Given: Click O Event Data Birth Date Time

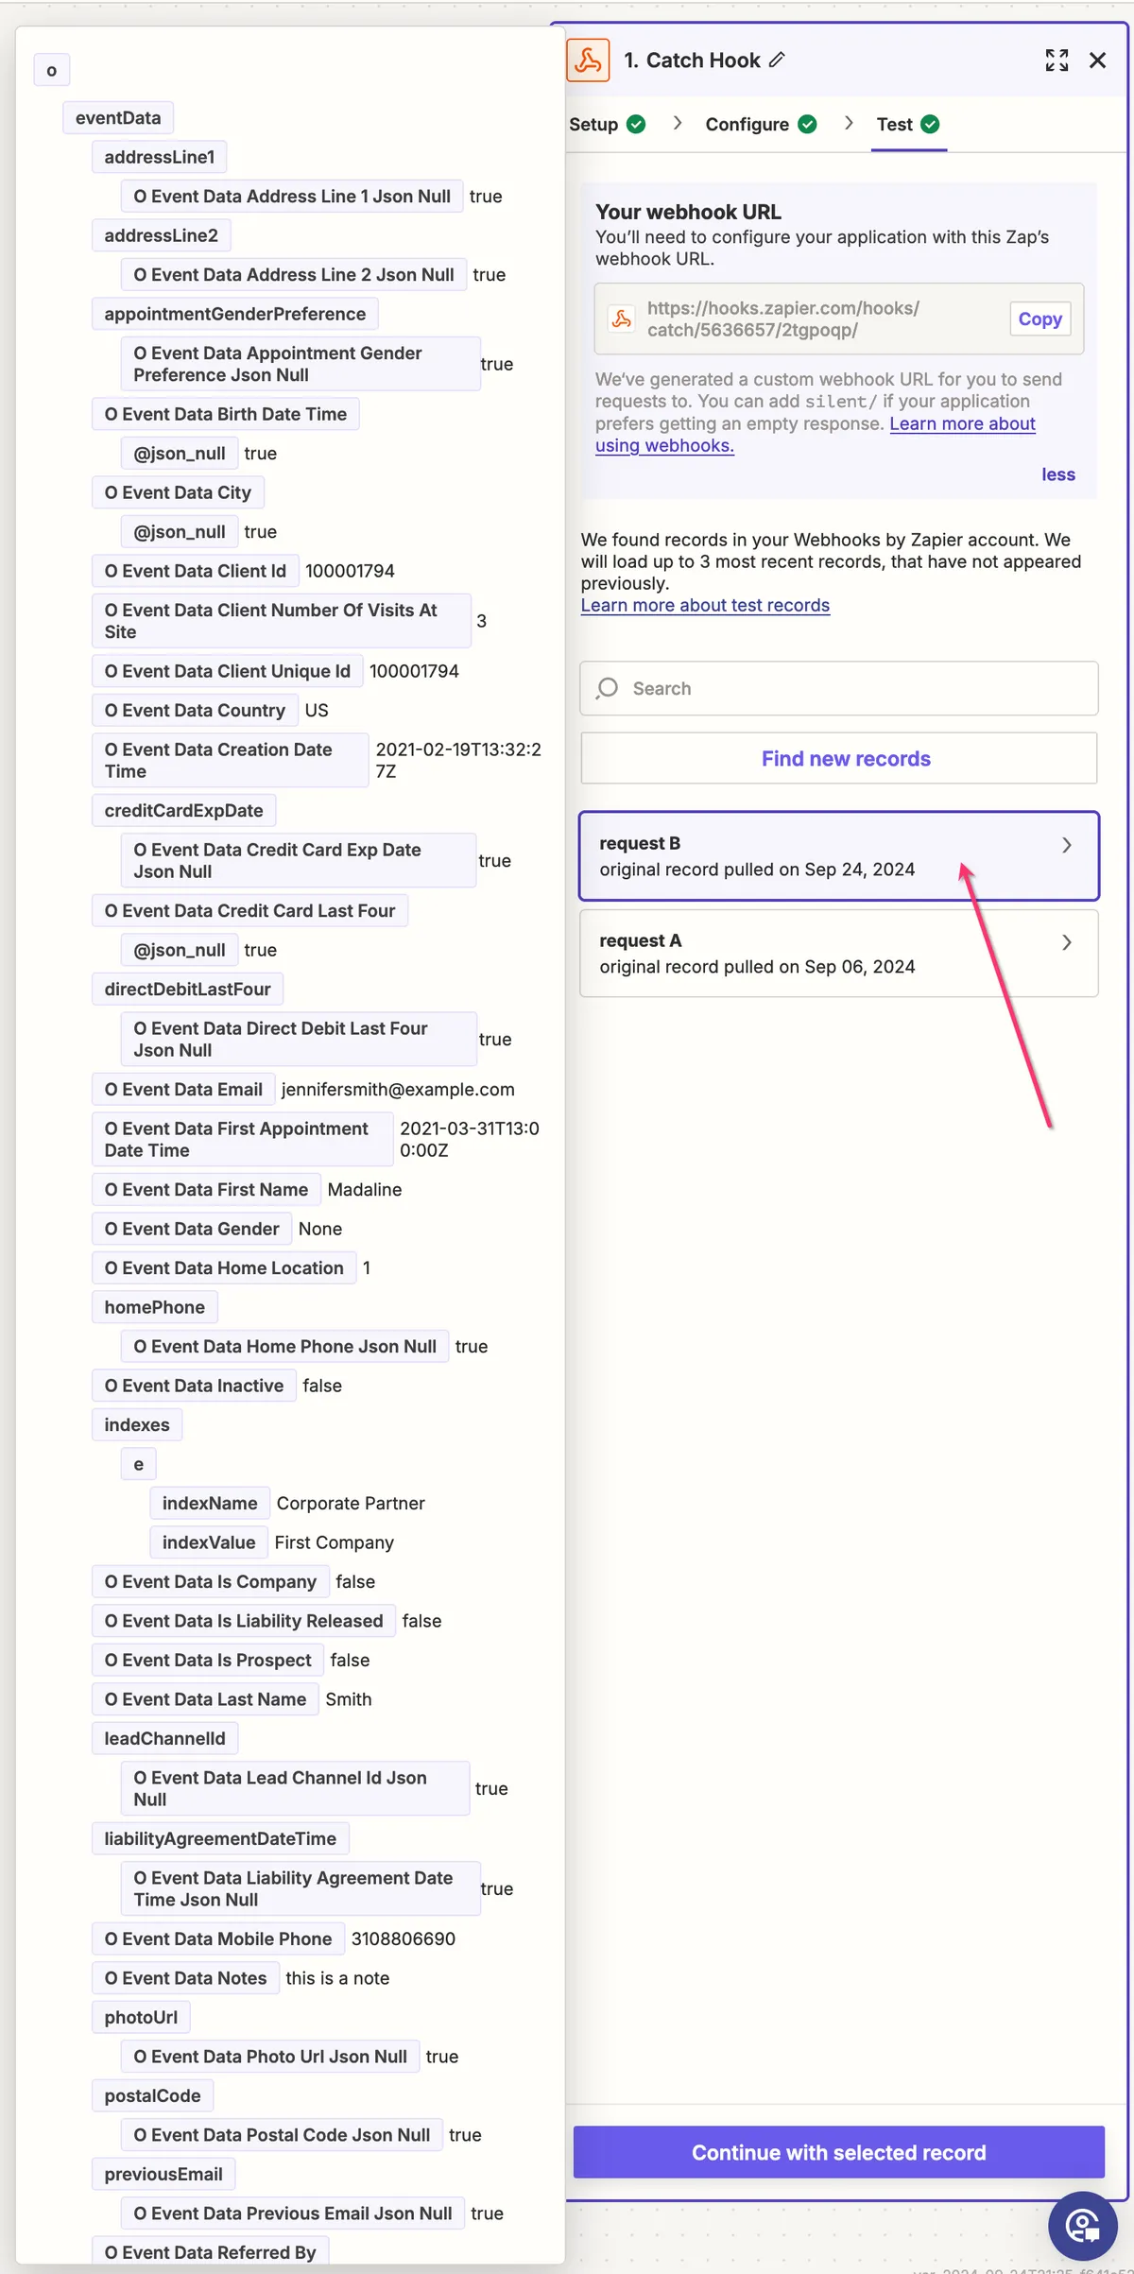Looking at the screenshot, I should (226, 414).
